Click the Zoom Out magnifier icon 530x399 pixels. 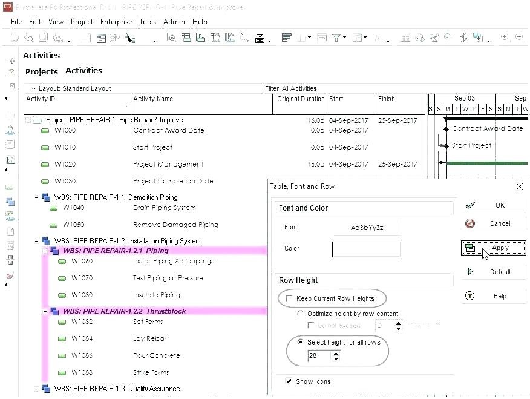click(520, 38)
